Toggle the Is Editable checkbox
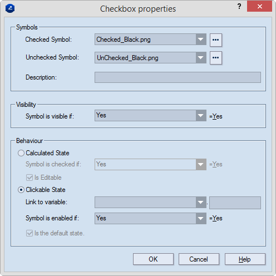This screenshot has width=276, height=276. [x=29, y=178]
